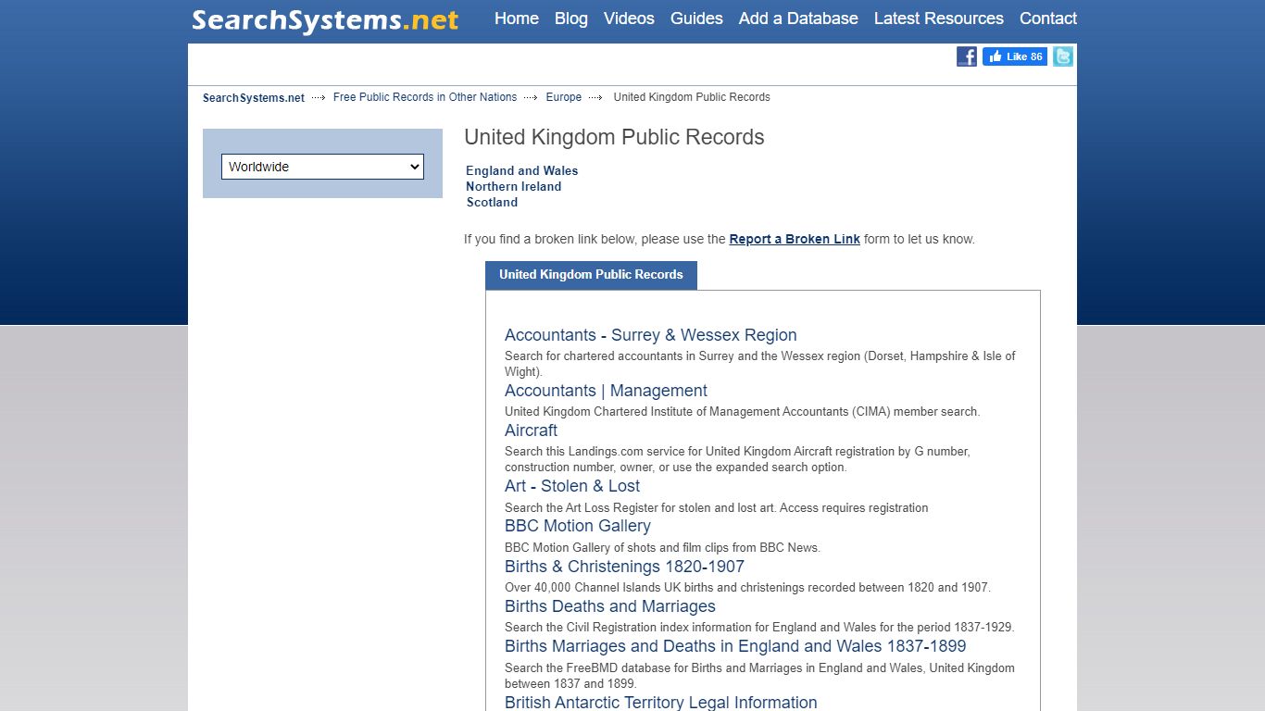The width and height of the screenshot is (1265, 711).
Task: Click the CIMA member search description text
Action: click(x=742, y=411)
